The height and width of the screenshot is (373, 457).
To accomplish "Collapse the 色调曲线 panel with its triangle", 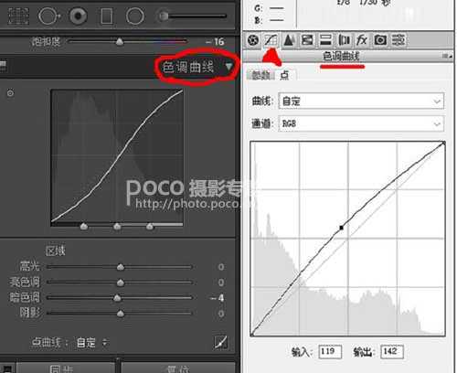I will coord(228,66).
